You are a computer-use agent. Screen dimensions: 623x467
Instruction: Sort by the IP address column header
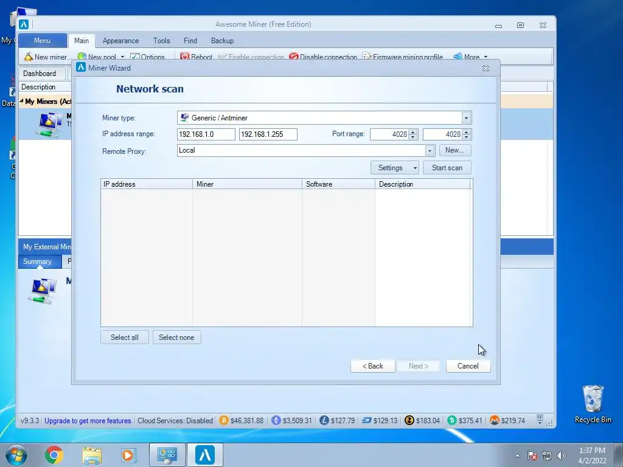tap(147, 184)
